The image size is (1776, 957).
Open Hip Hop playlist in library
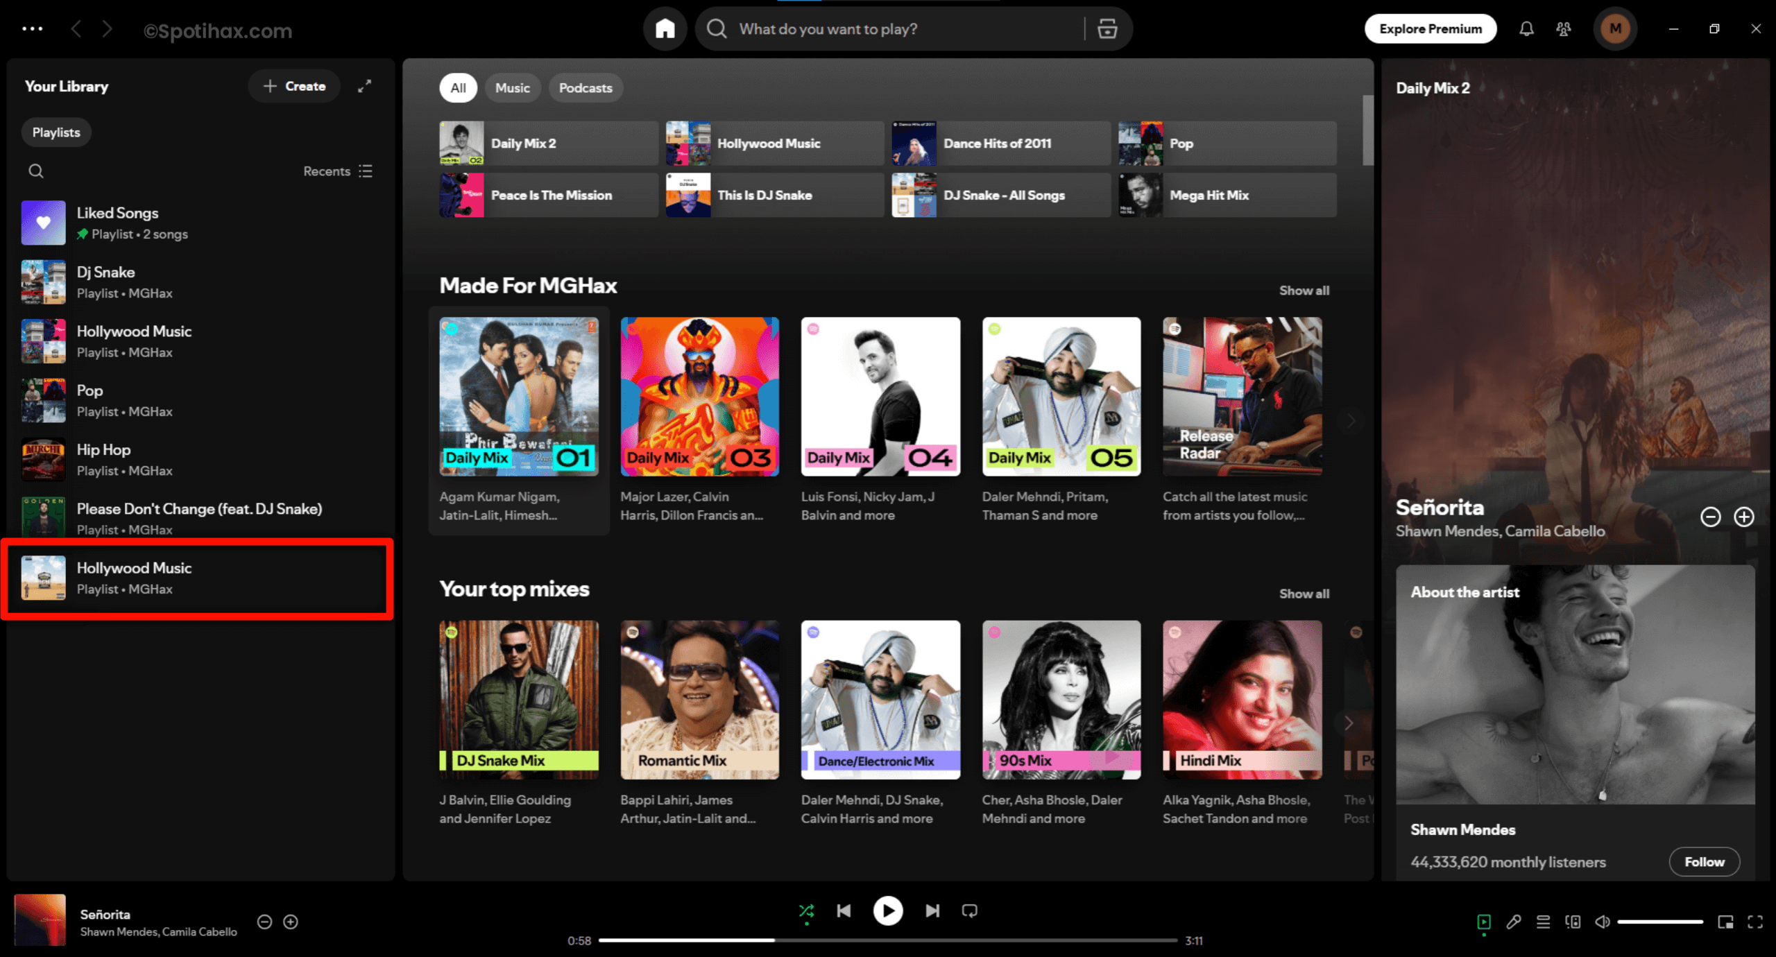tap(200, 459)
